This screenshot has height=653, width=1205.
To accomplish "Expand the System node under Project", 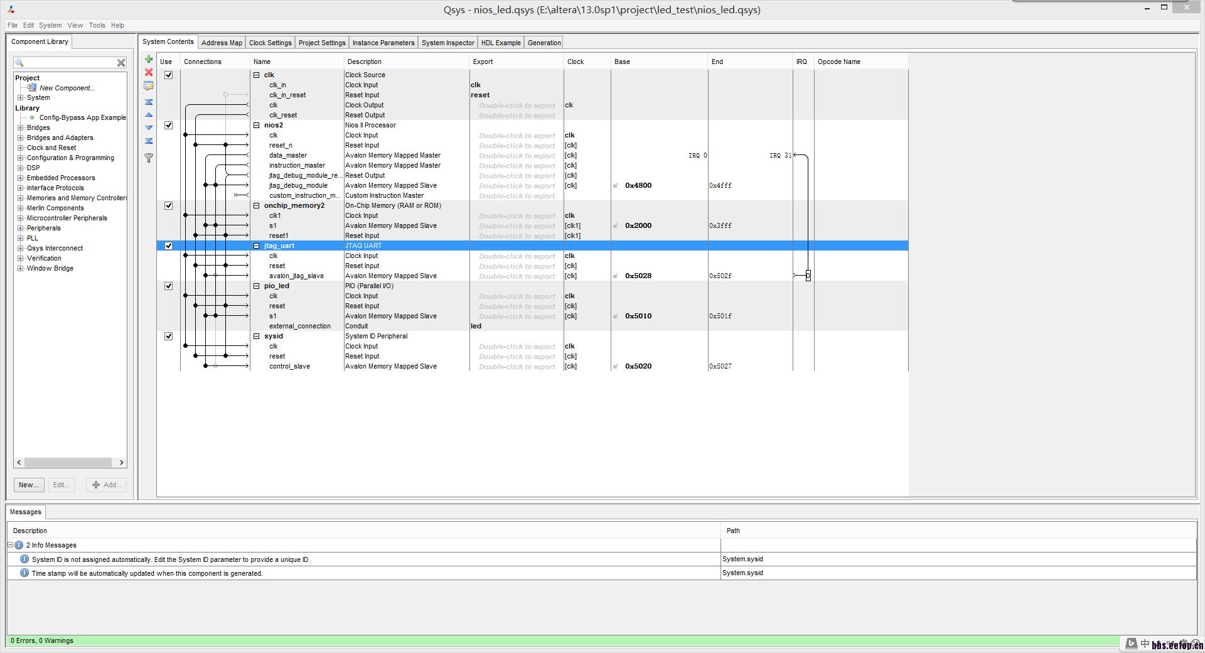I will coord(21,97).
